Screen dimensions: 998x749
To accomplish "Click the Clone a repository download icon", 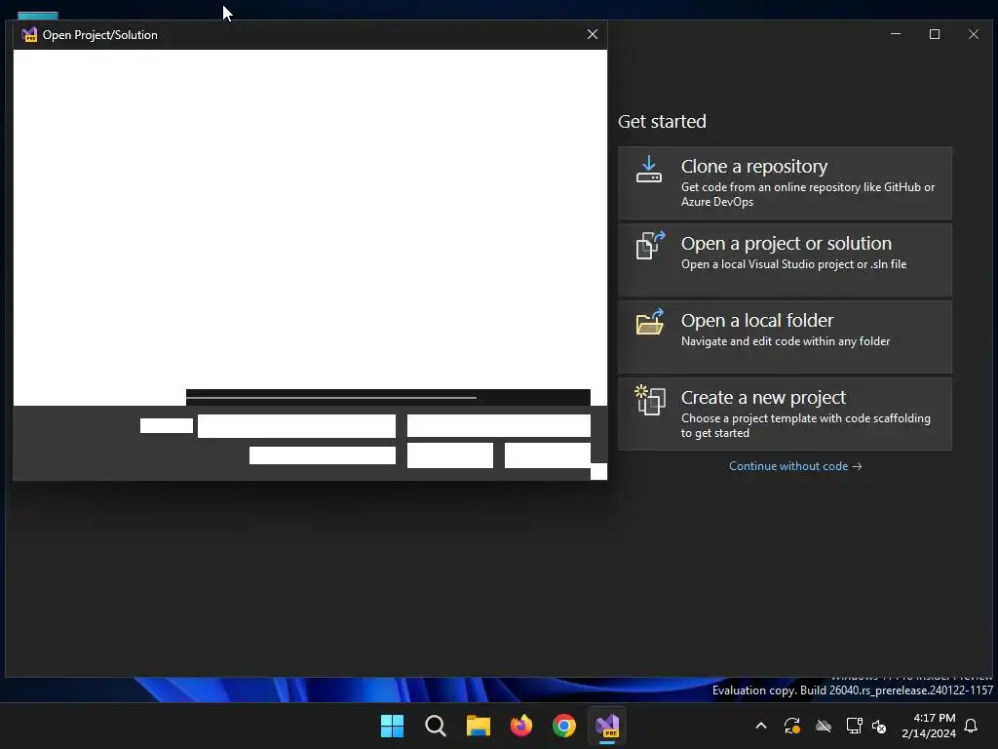I will pyautogui.click(x=648, y=170).
